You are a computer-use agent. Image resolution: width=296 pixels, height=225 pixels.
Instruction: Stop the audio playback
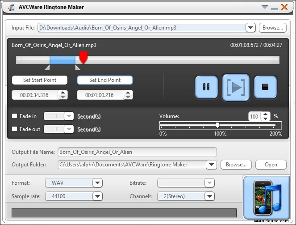coord(265,87)
